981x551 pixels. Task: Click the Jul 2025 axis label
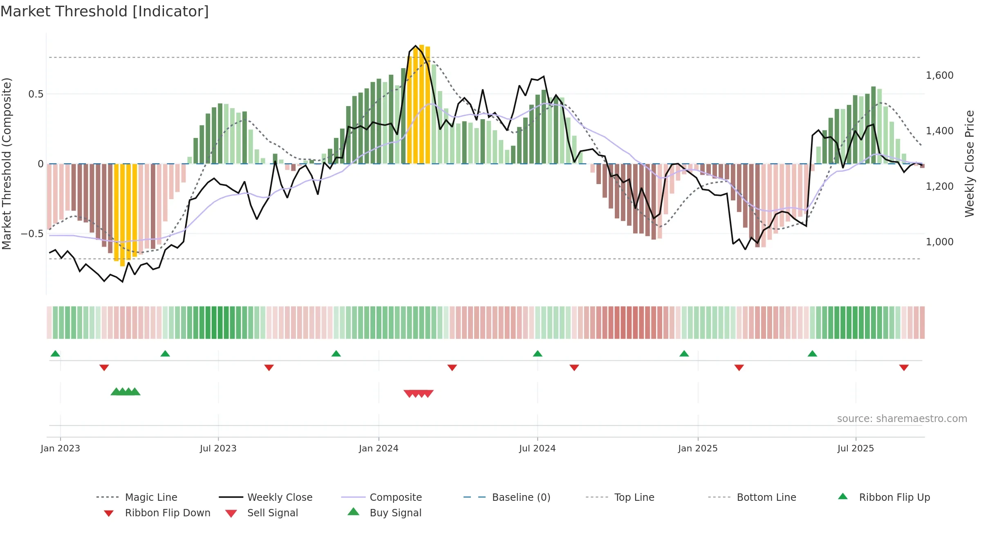[856, 448]
